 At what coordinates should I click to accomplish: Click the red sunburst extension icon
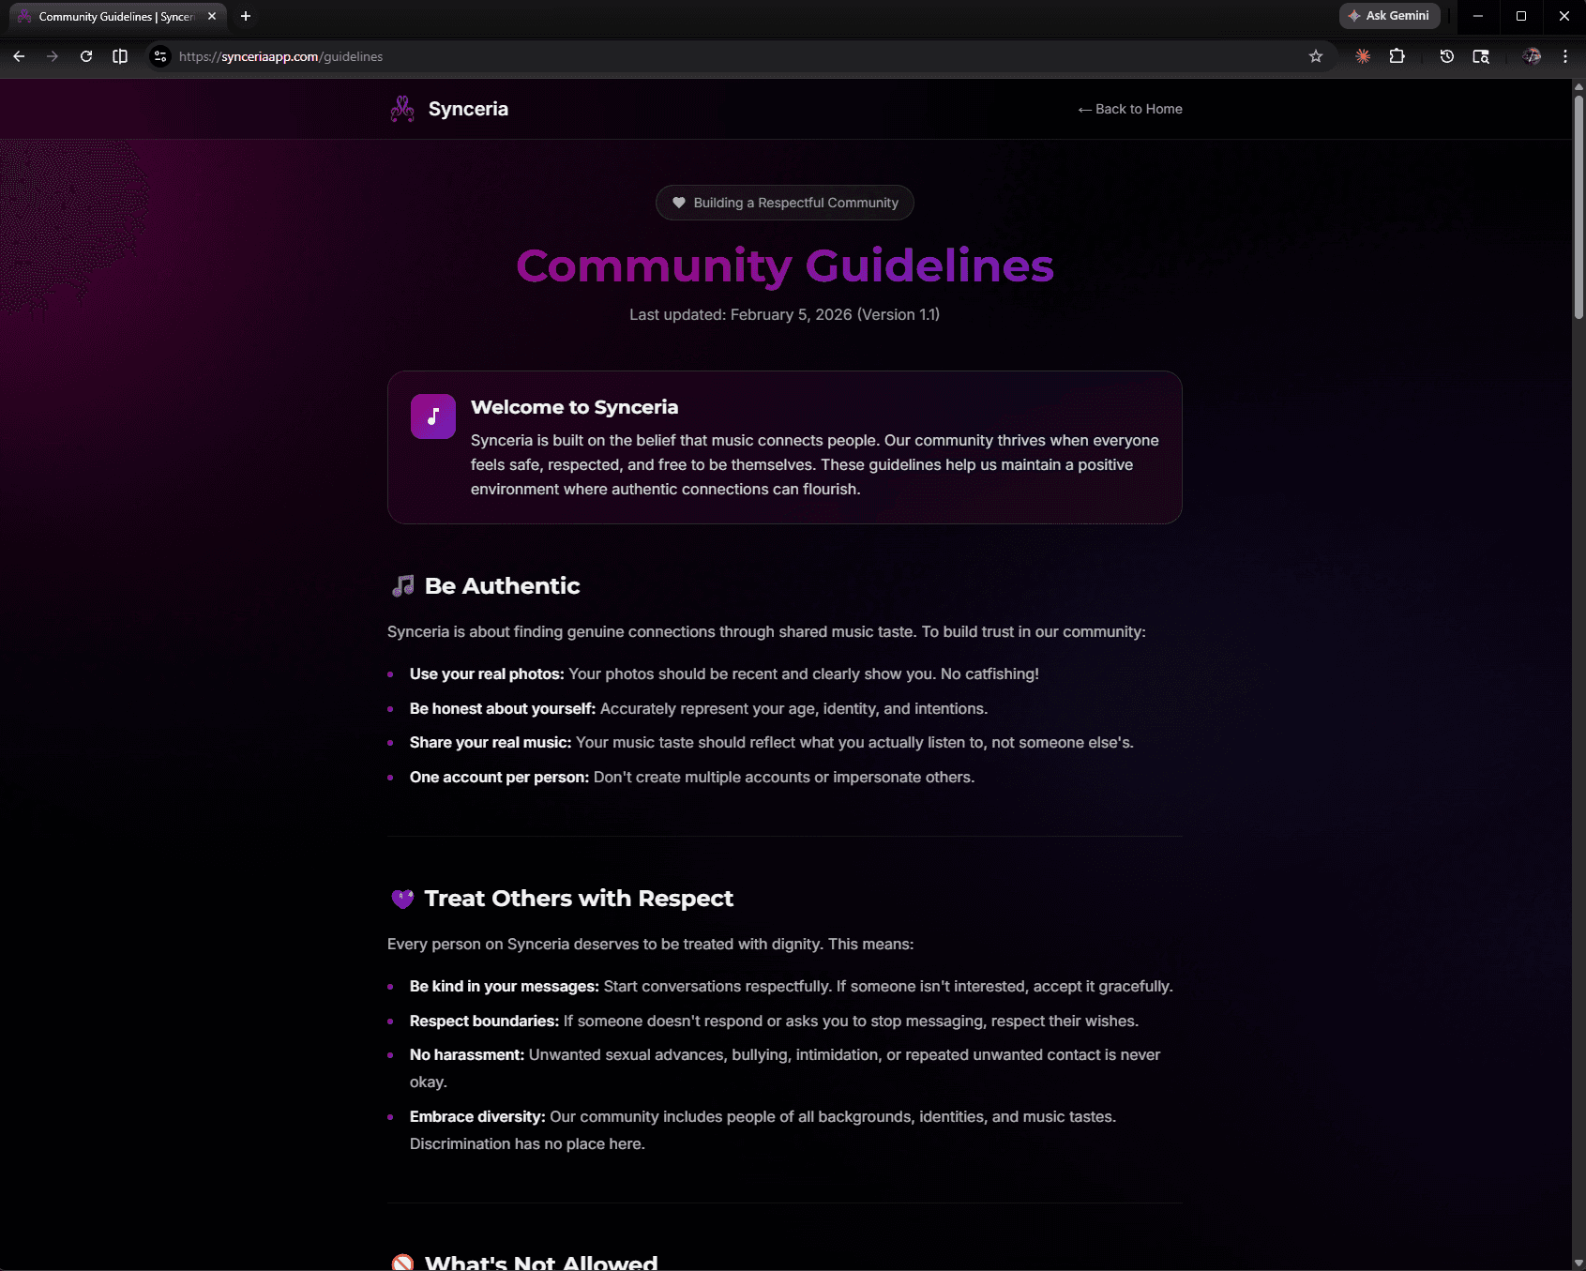coord(1362,56)
